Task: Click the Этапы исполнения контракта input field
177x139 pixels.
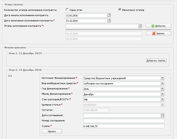Action: click(102, 26)
